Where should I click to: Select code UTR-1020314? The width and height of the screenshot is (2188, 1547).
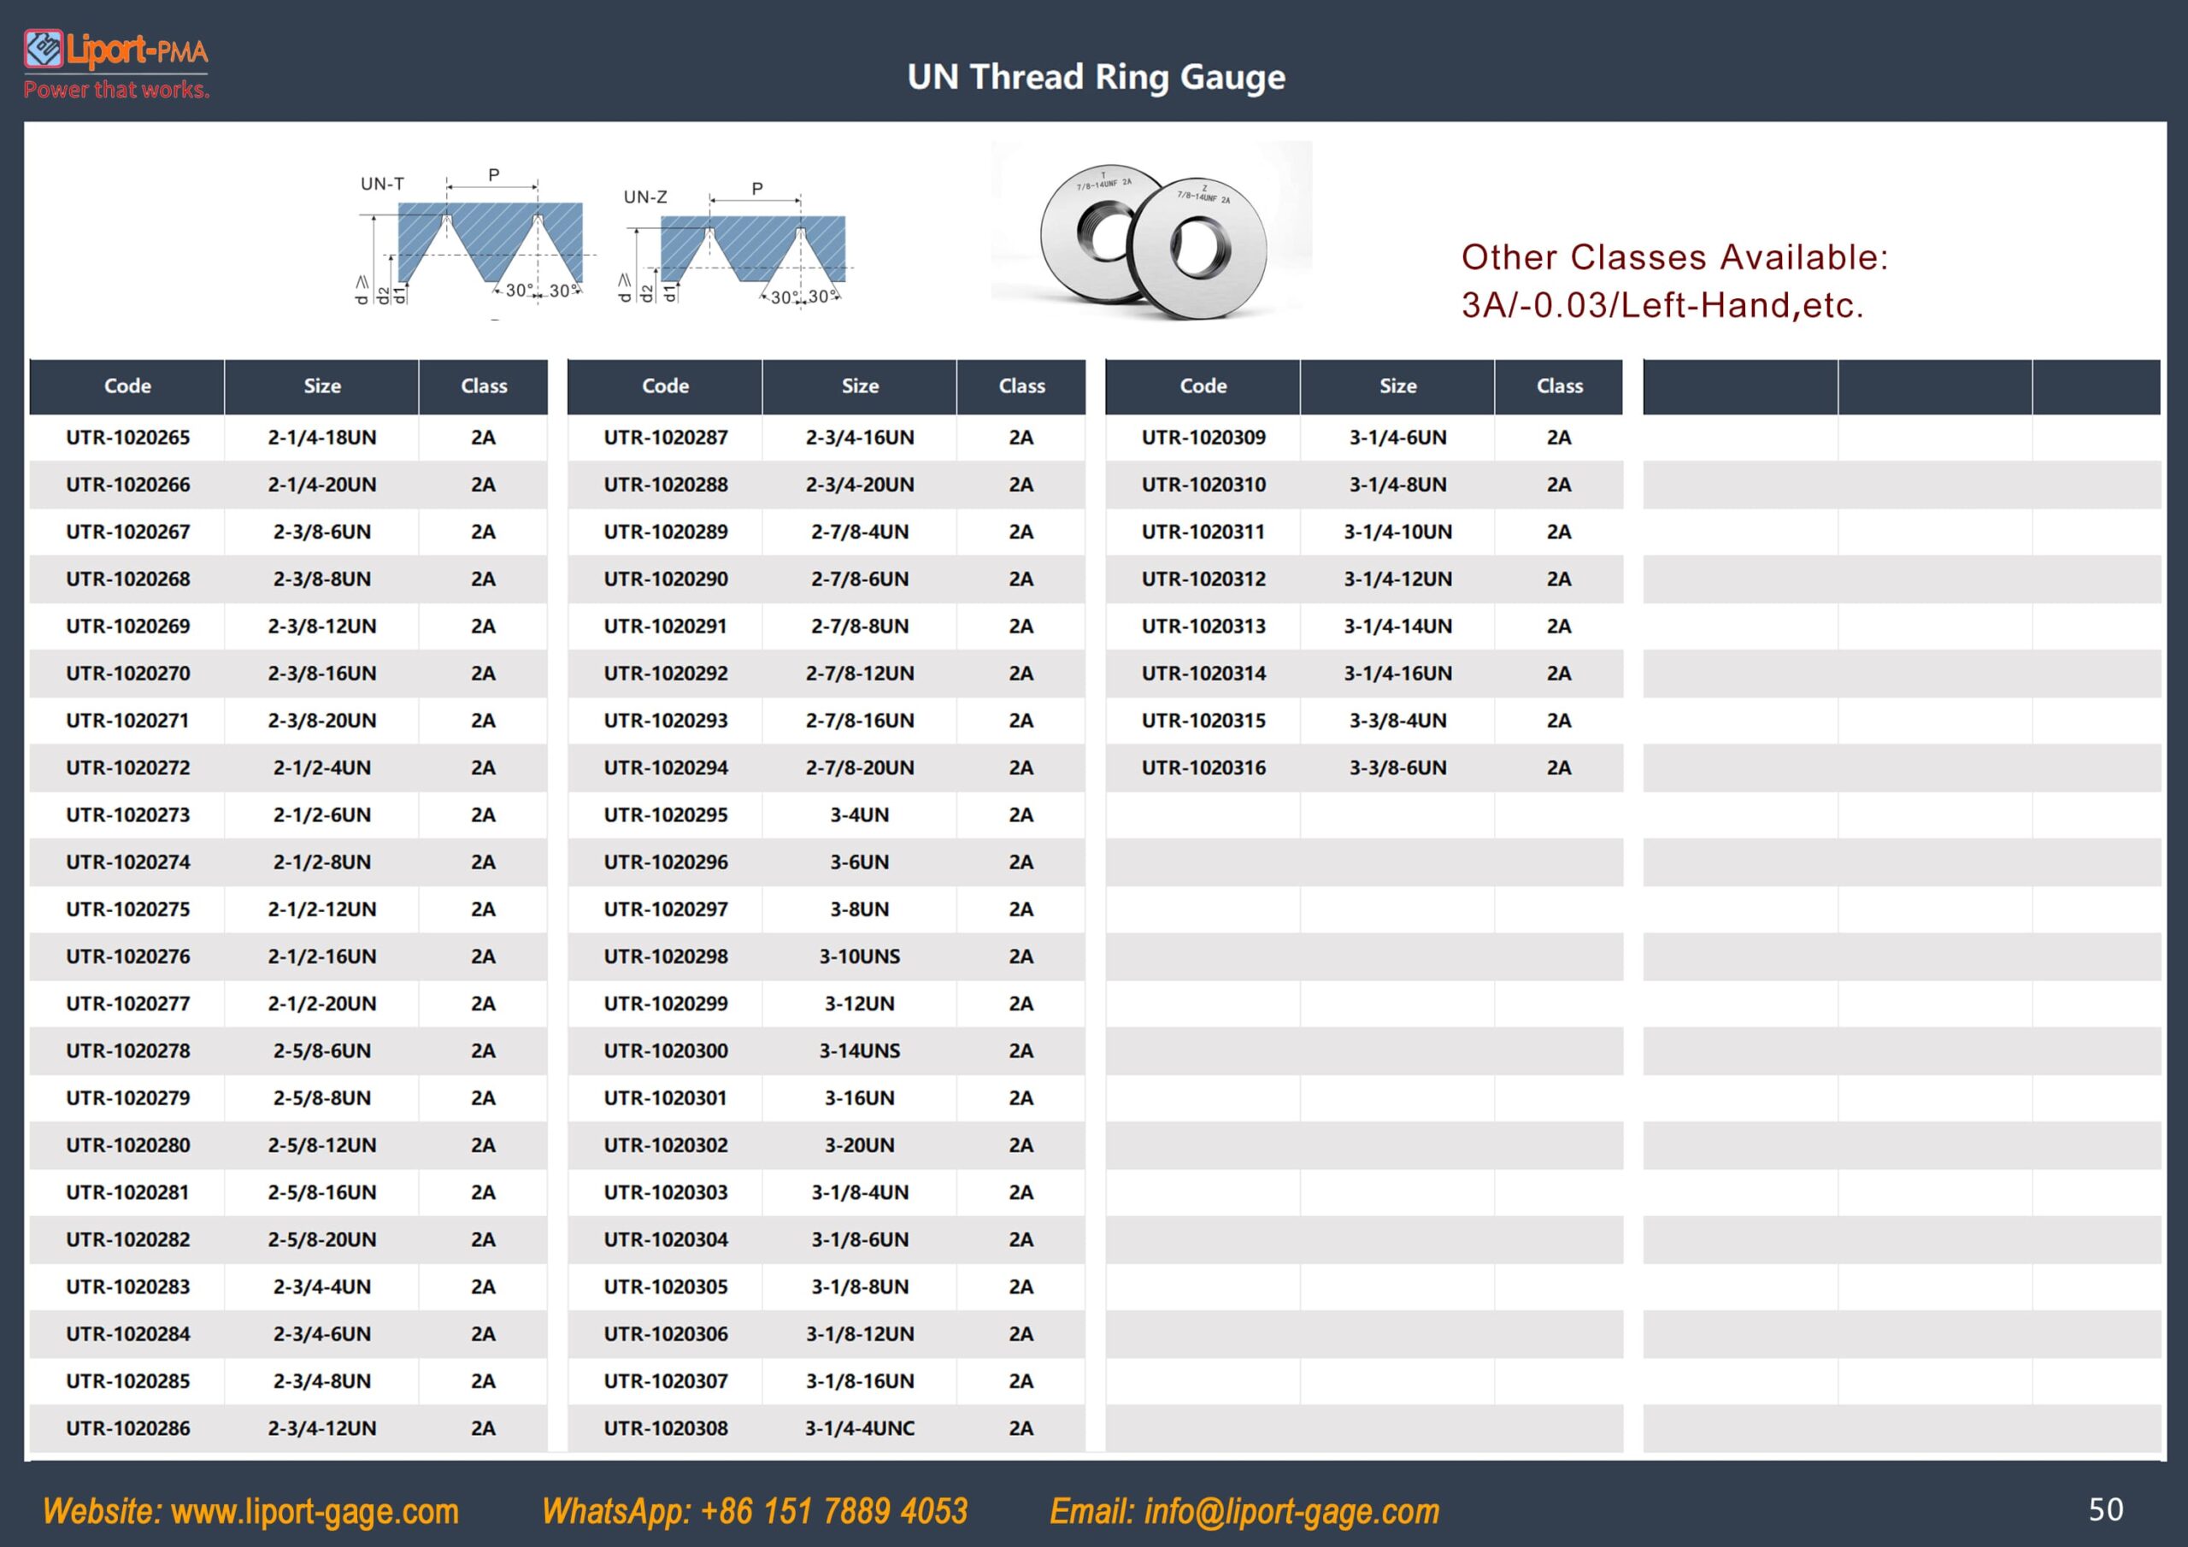[1203, 673]
